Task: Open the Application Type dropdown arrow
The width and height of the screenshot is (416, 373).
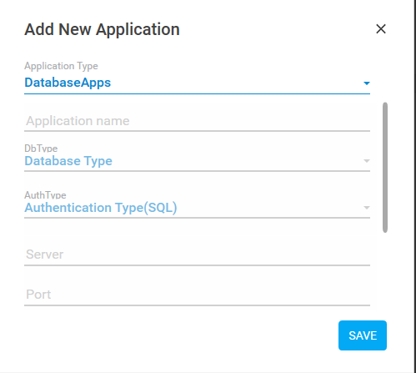Action: pos(367,83)
